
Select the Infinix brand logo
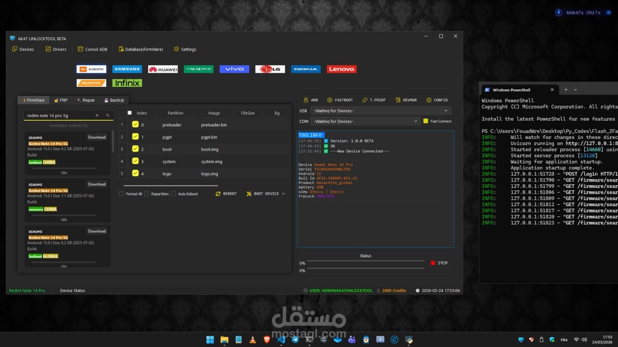tap(127, 83)
